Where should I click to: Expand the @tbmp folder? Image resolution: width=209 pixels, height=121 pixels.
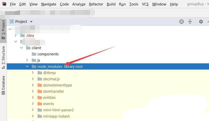click(x=33, y=73)
